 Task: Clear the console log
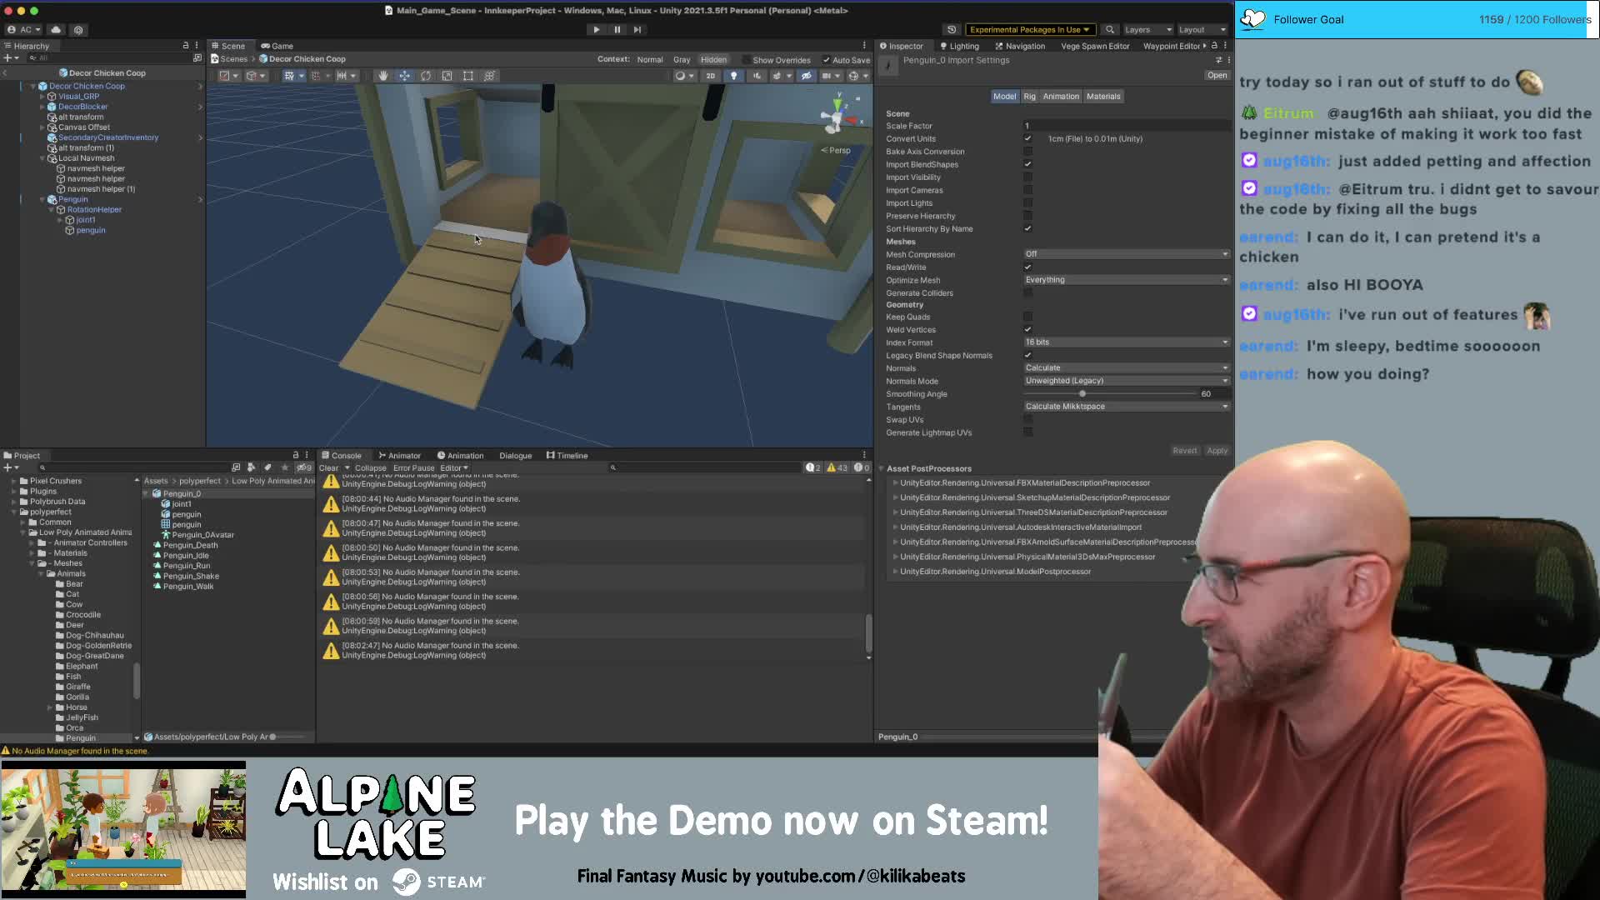(328, 468)
